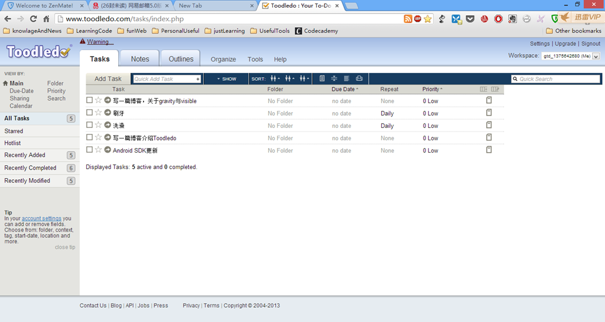Sort by Priority column header
The width and height of the screenshot is (605, 322).
tap(432, 89)
